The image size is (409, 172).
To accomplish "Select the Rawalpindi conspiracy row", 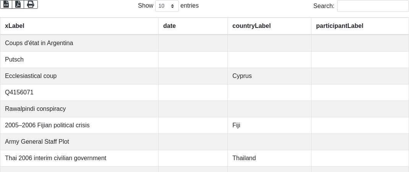I will [x=204, y=109].
